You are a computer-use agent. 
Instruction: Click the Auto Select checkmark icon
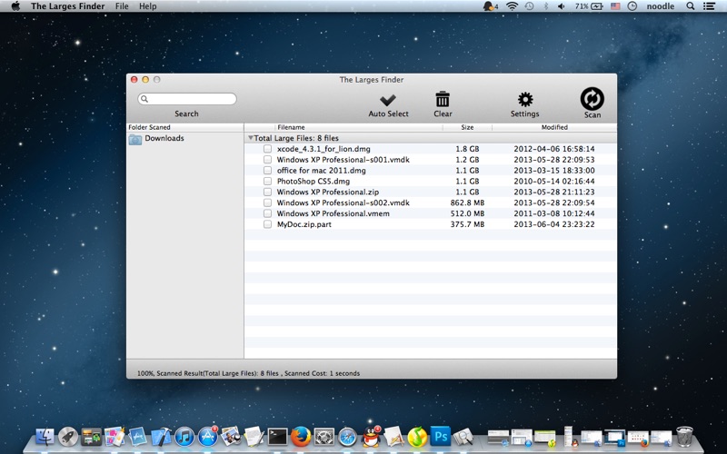tap(388, 100)
